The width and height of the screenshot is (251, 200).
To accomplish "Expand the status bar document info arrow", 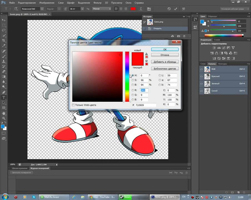I will [x=57, y=164].
